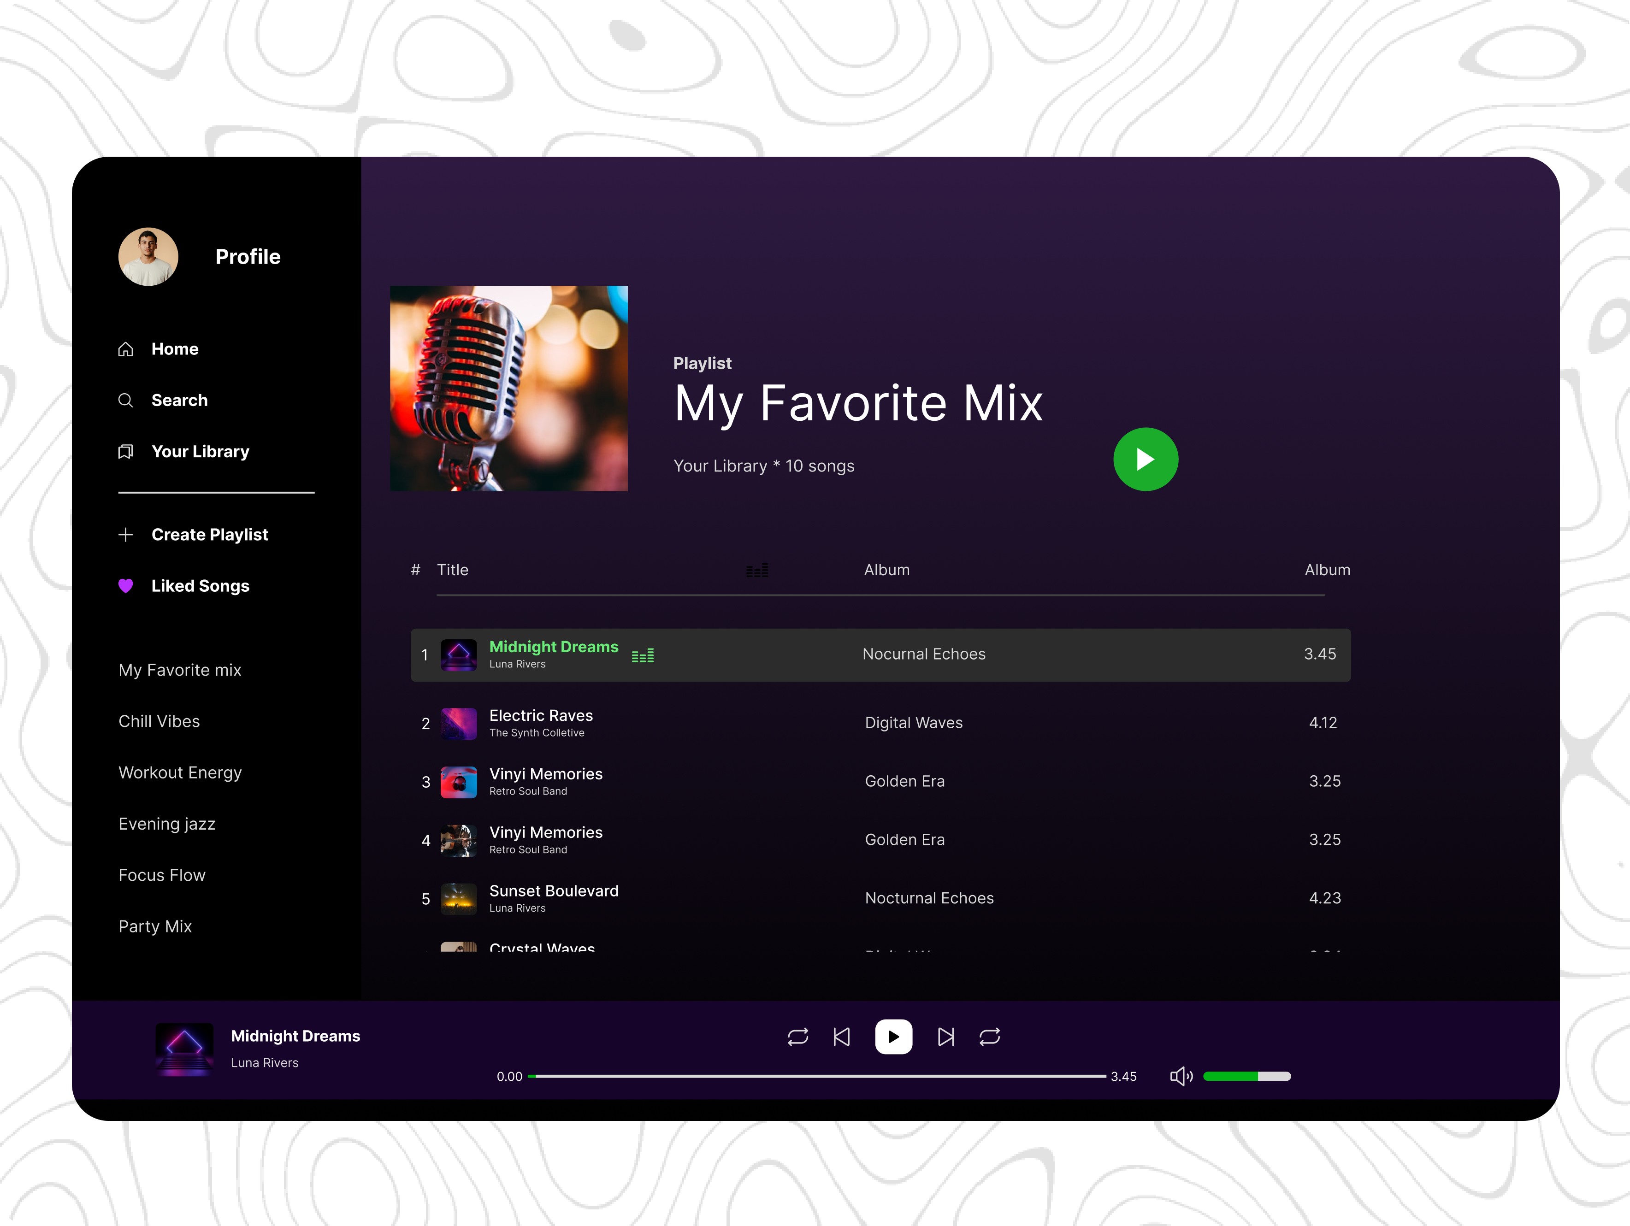The image size is (1630, 1226).
Task: Click the Search magnifier icon
Action: point(126,400)
